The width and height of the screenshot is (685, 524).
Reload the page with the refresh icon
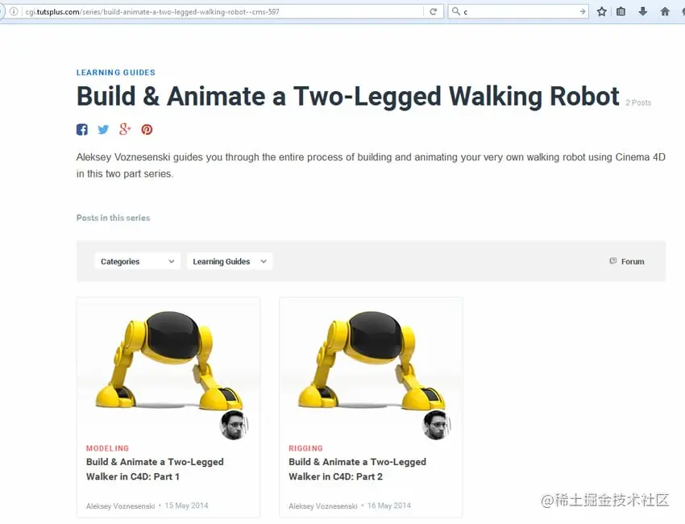(x=434, y=12)
